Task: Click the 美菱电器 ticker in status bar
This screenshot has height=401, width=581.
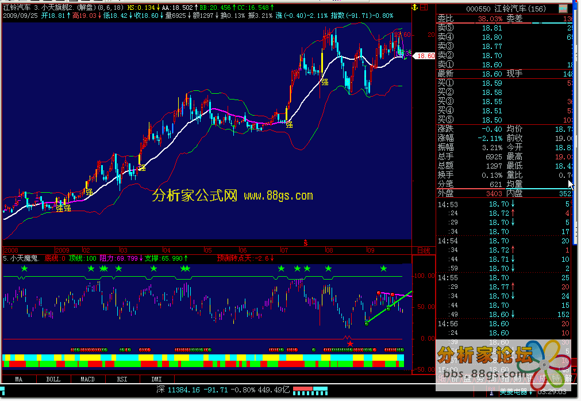Action: click(x=516, y=392)
